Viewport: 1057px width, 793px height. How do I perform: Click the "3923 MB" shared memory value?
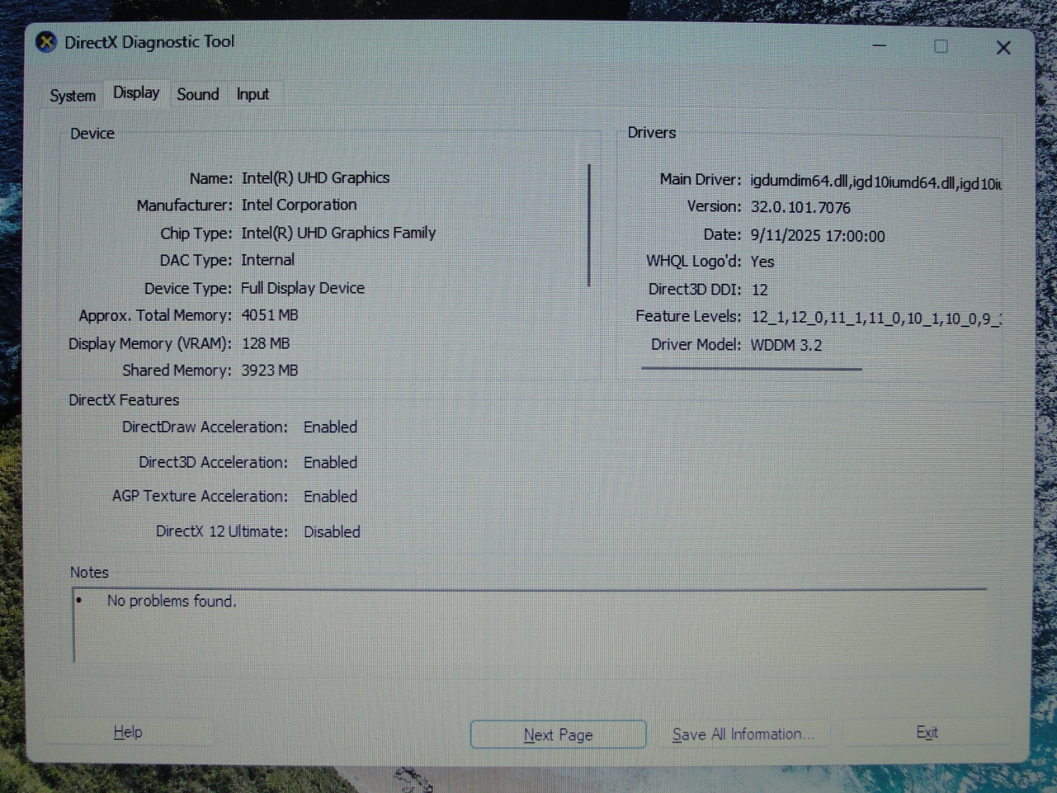click(270, 371)
